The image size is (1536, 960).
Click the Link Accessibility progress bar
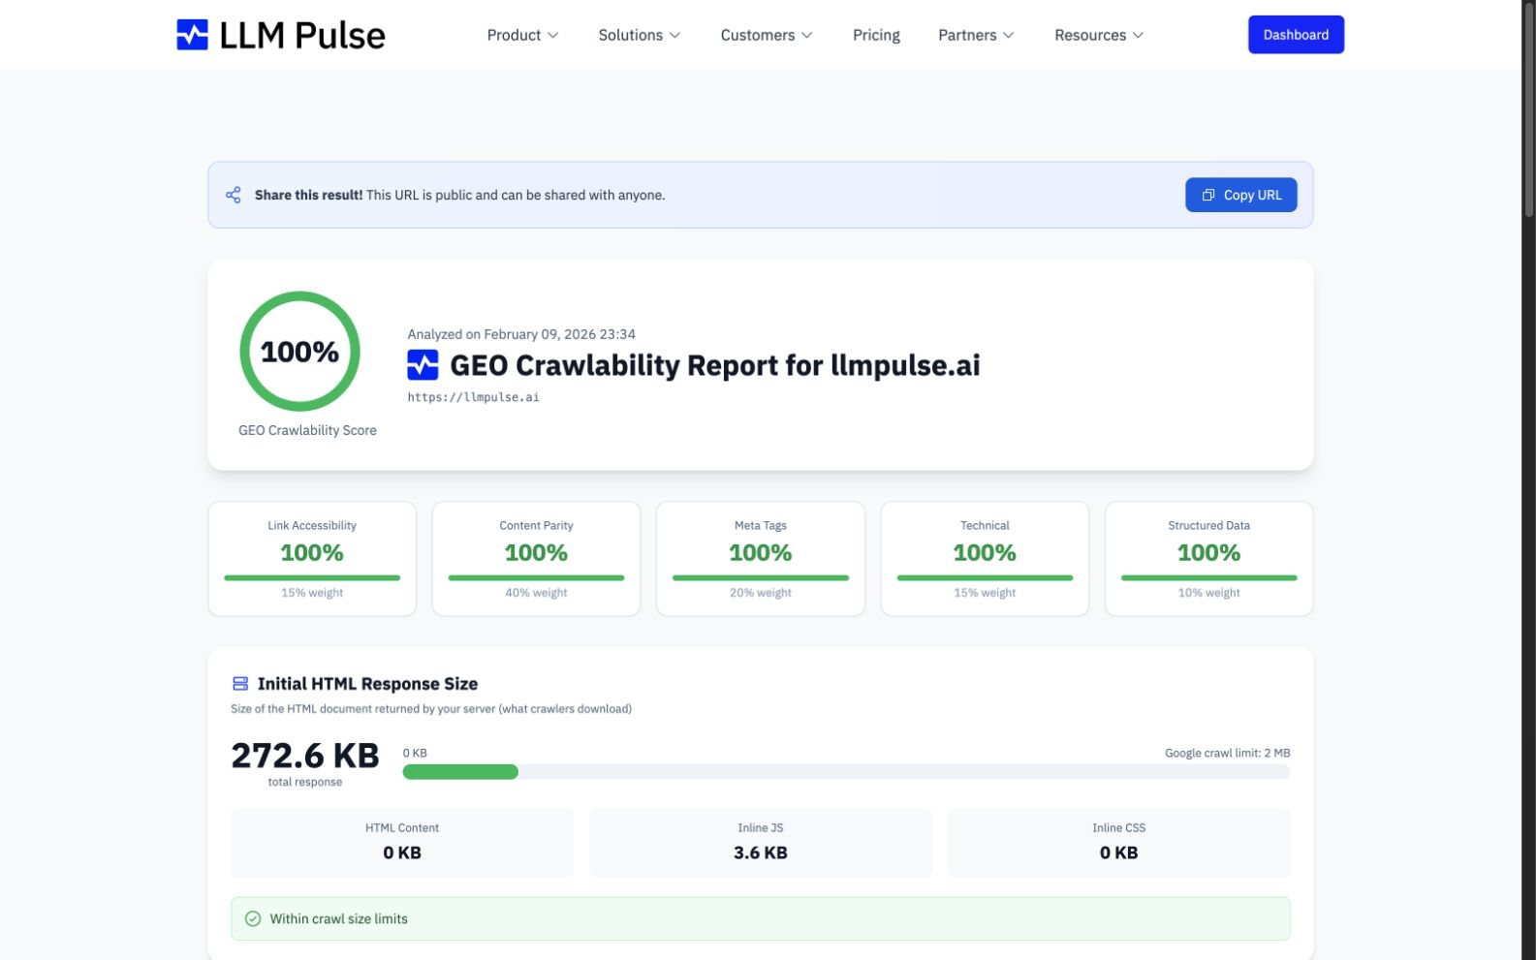coord(312,578)
